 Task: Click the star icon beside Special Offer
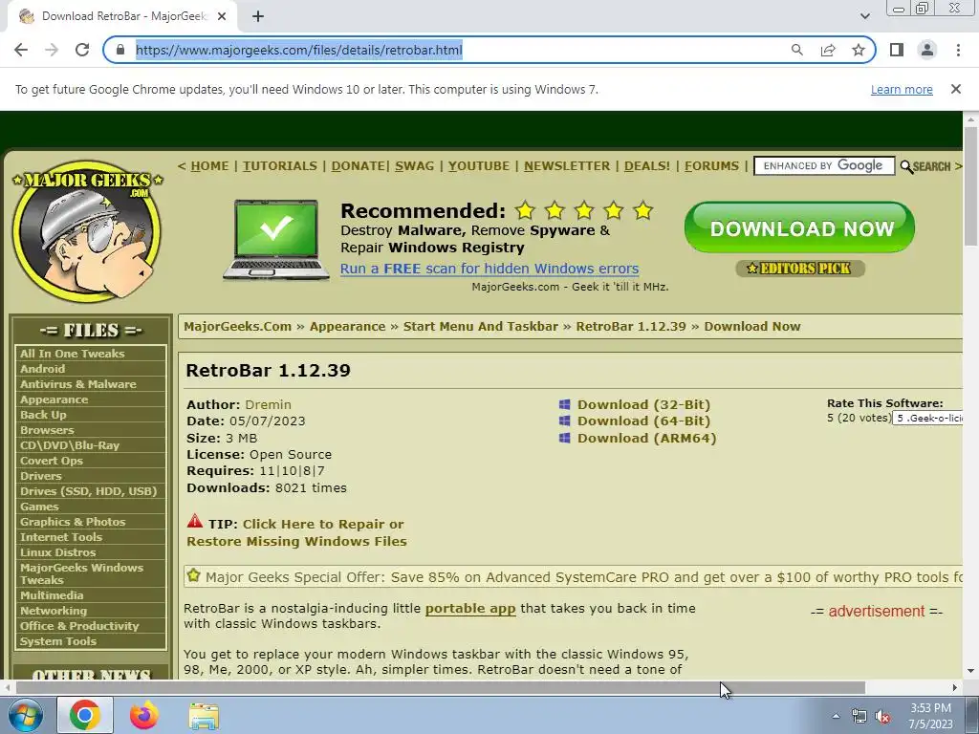tap(193, 575)
